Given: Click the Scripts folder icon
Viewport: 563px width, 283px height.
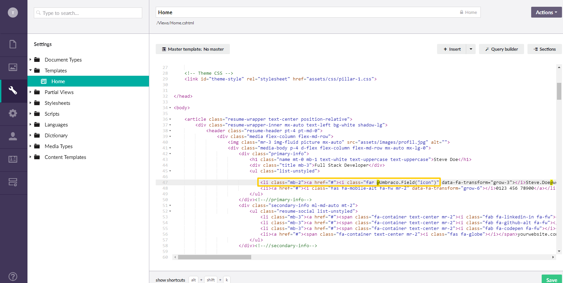Looking at the screenshot, I should point(37,114).
